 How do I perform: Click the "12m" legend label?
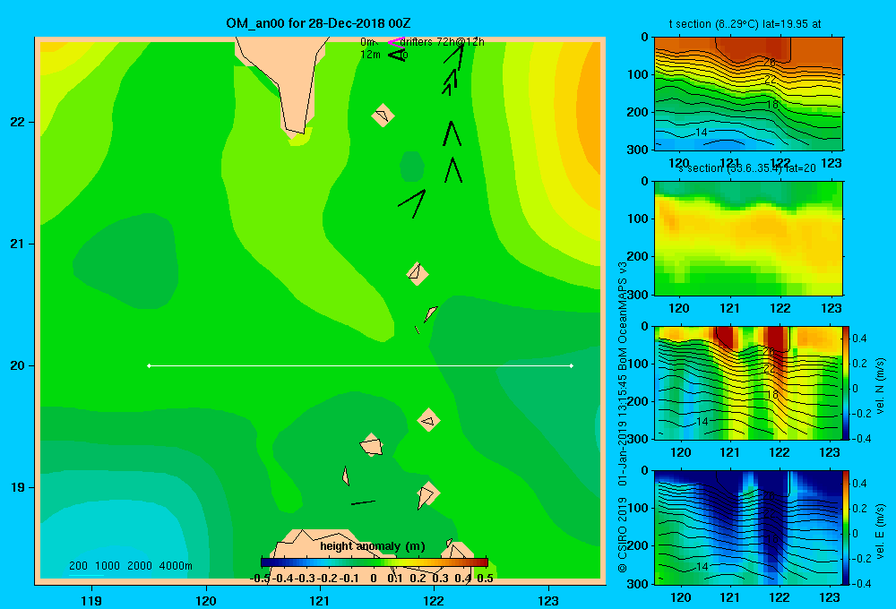tap(370, 55)
